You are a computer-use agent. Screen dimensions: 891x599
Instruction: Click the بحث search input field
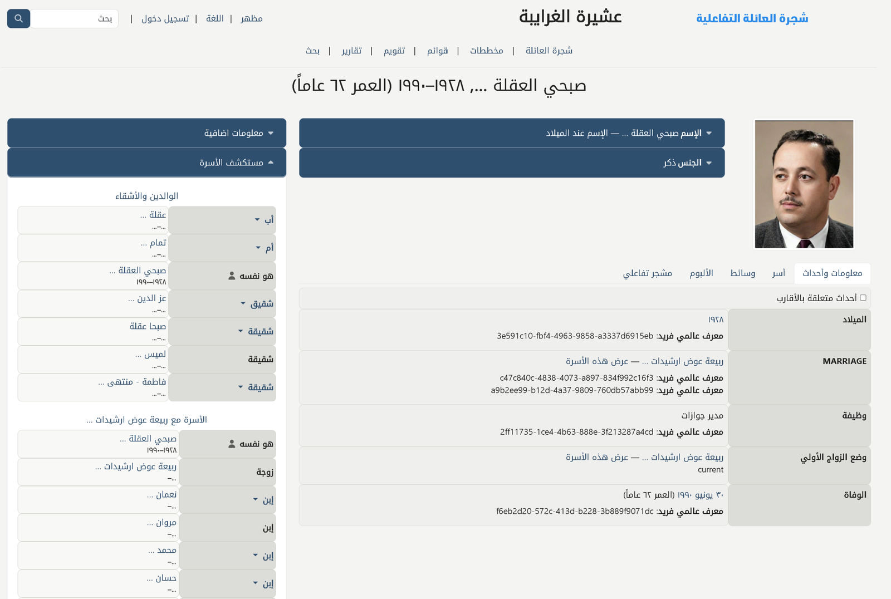74,18
